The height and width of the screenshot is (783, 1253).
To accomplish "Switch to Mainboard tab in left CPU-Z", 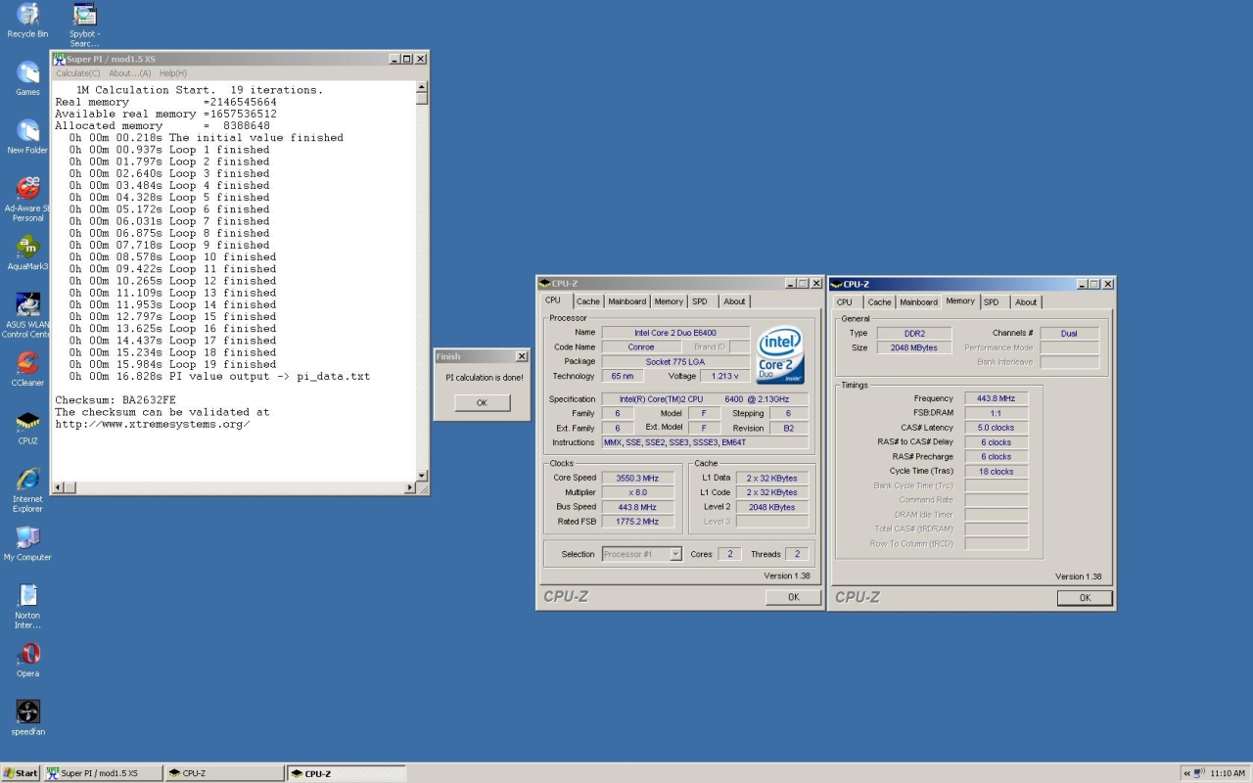I will click(627, 301).
